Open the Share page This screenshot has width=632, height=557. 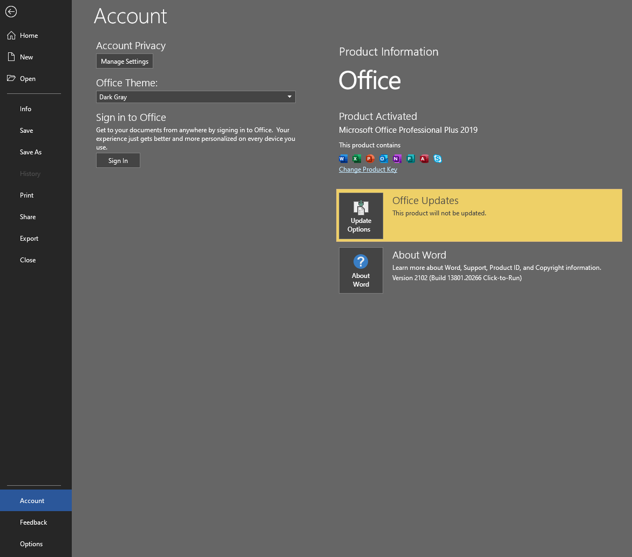(36, 217)
